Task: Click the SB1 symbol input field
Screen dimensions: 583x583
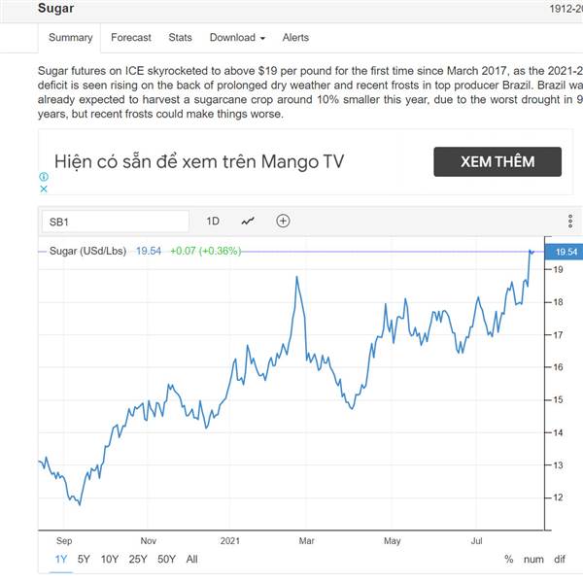Action: click(116, 222)
